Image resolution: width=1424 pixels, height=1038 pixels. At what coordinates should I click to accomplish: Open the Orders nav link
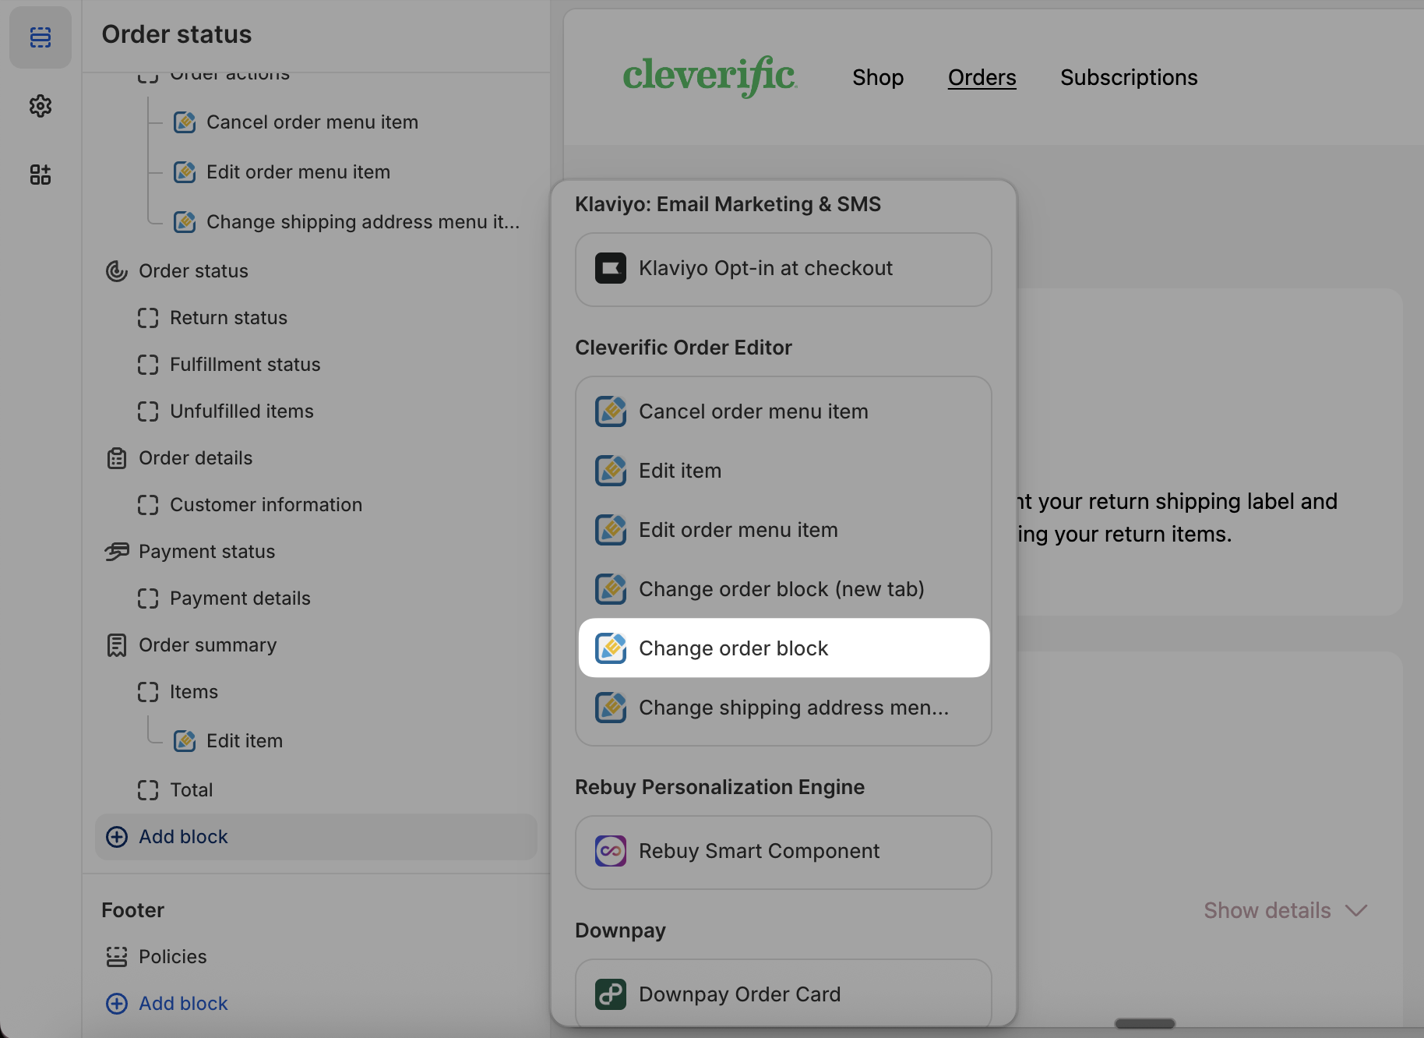point(982,77)
